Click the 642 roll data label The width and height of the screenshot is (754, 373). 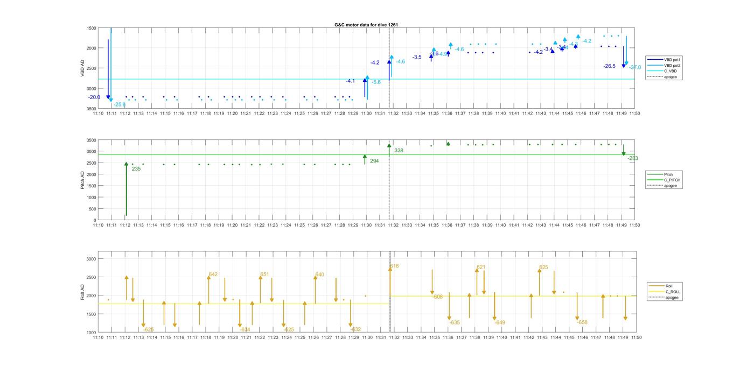(213, 275)
